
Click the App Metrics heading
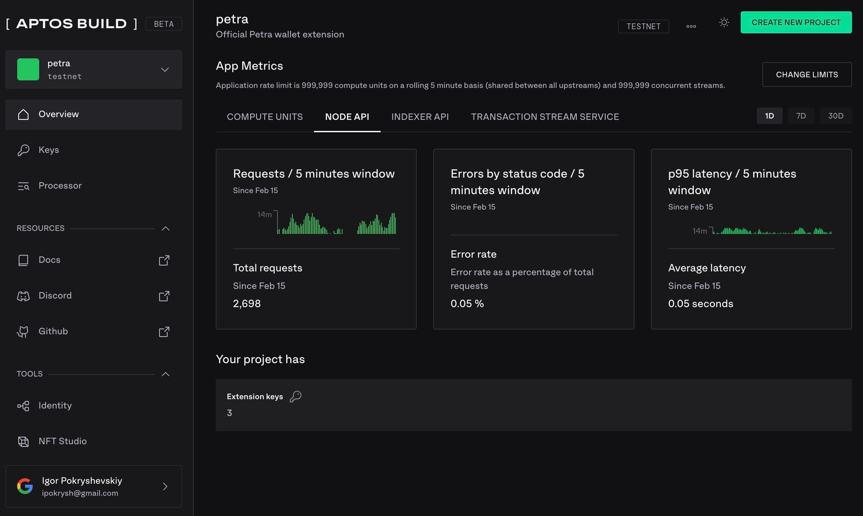point(249,66)
